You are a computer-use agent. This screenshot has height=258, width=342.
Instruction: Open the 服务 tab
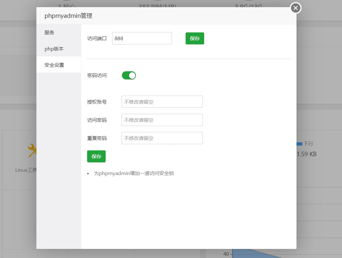click(x=59, y=32)
